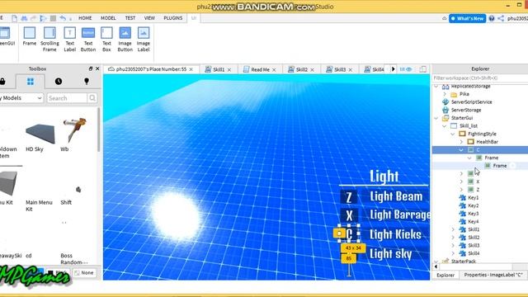Open the HOME ribbon tab

tap(85, 18)
